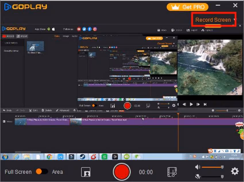Adjust the timeline zoom slider
Viewport: 244px width, 182px height.
(226, 111)
